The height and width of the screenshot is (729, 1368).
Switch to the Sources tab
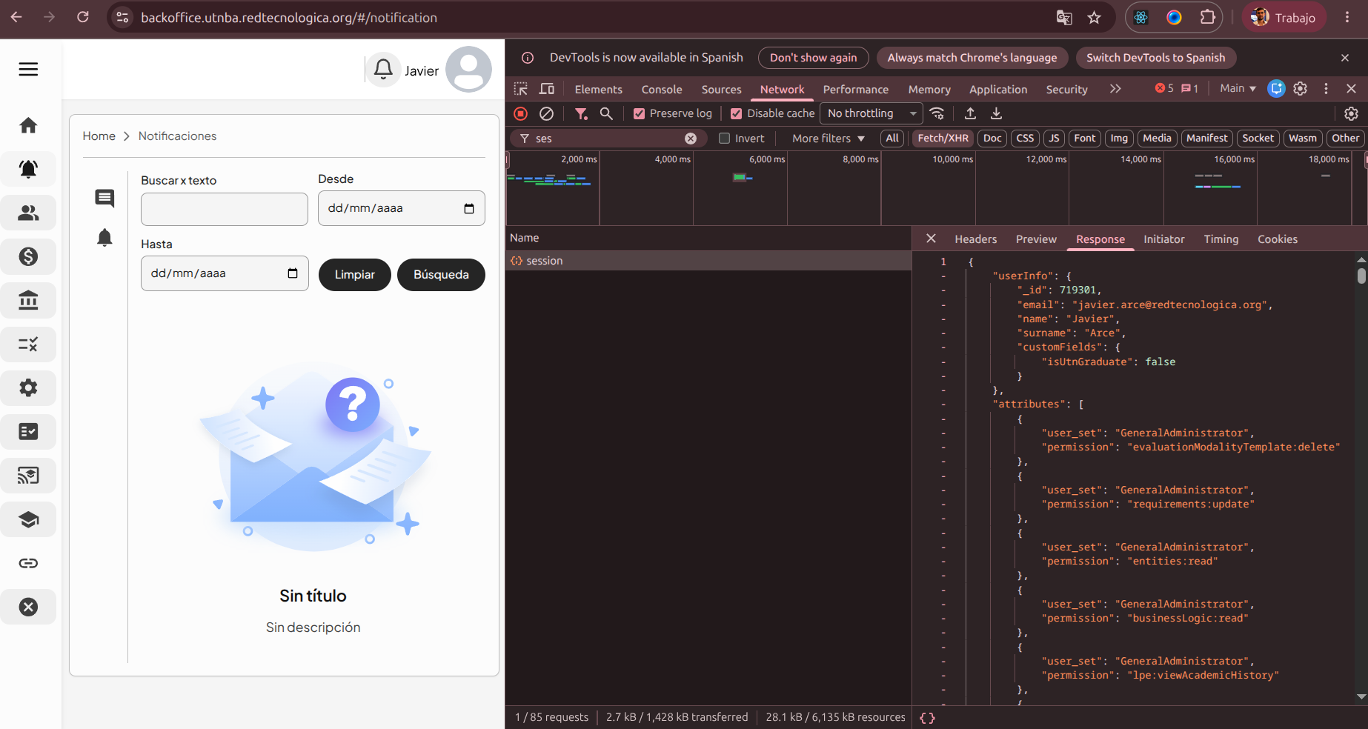(x=721, y=90)
